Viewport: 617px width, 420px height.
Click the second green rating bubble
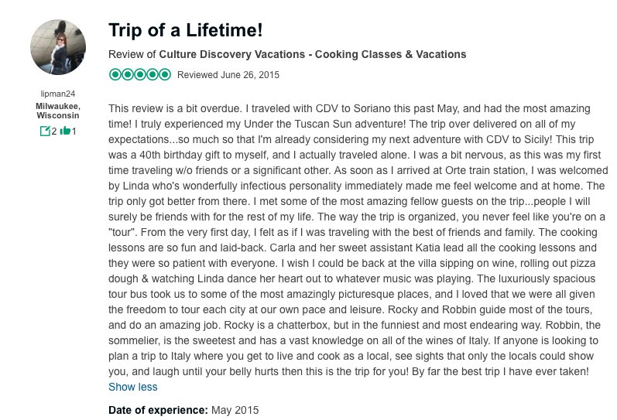pos(127,75)
